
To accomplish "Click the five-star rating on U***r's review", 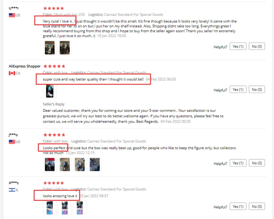I will tap(54, 8).
